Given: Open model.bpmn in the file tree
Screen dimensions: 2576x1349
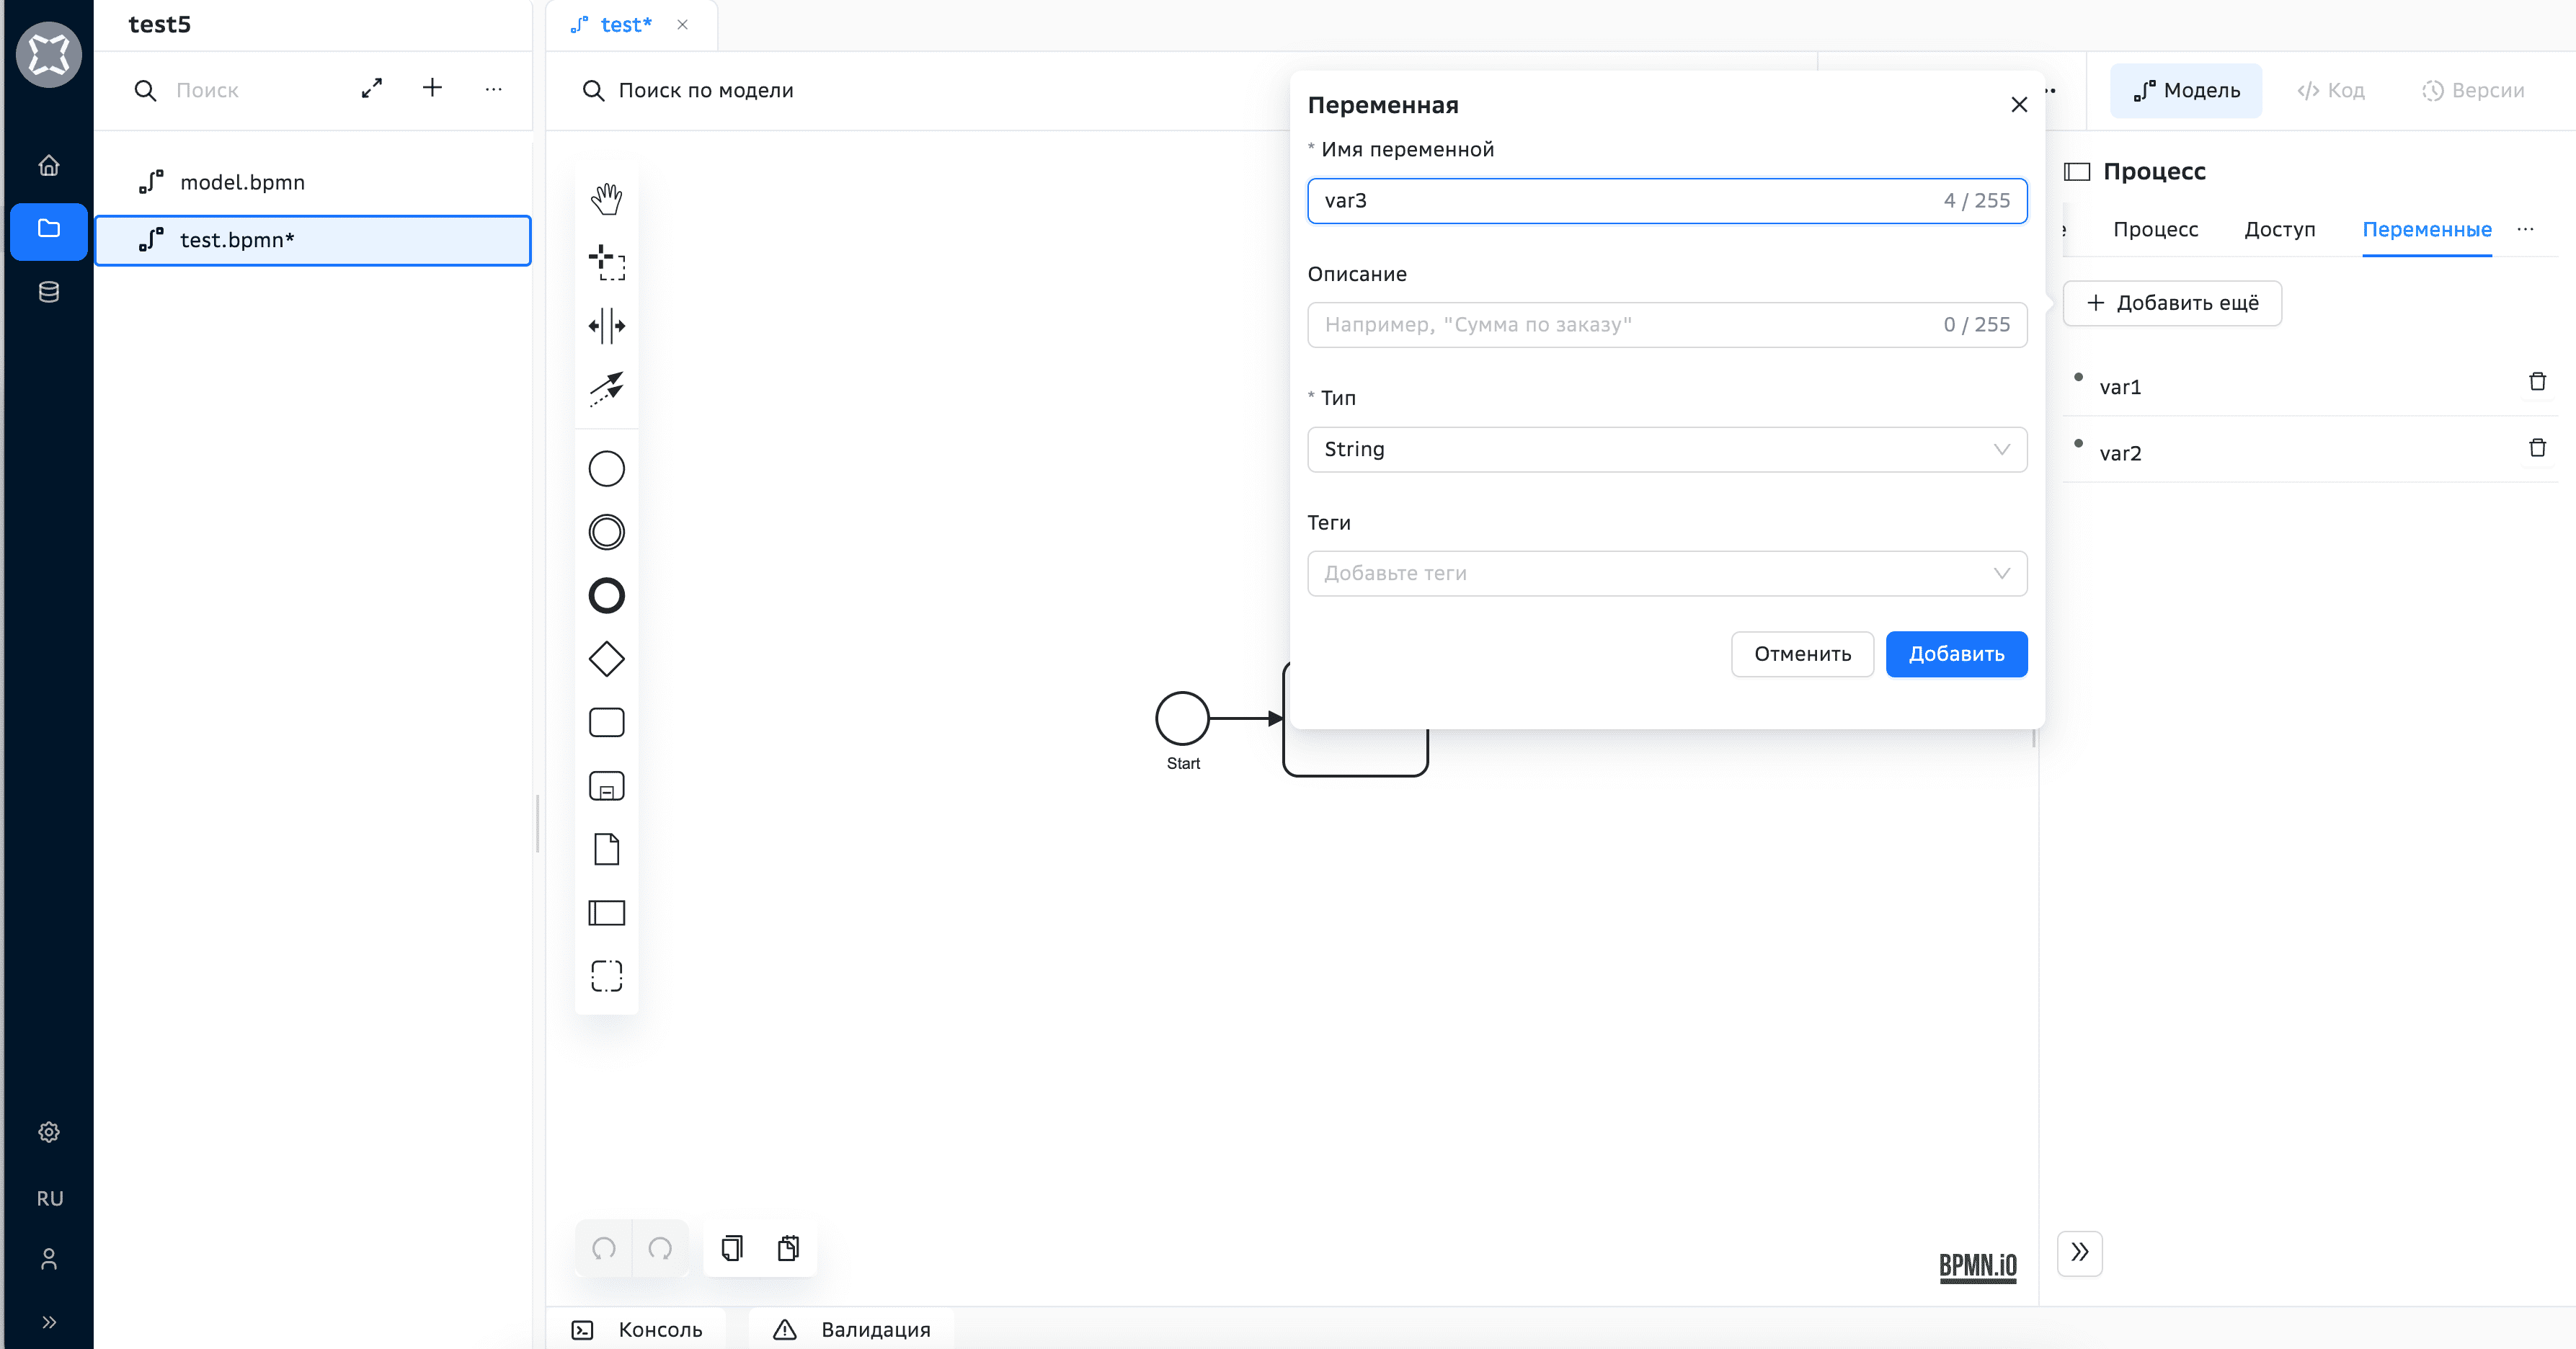Looking at the screenshot, I should coord(242,182).
